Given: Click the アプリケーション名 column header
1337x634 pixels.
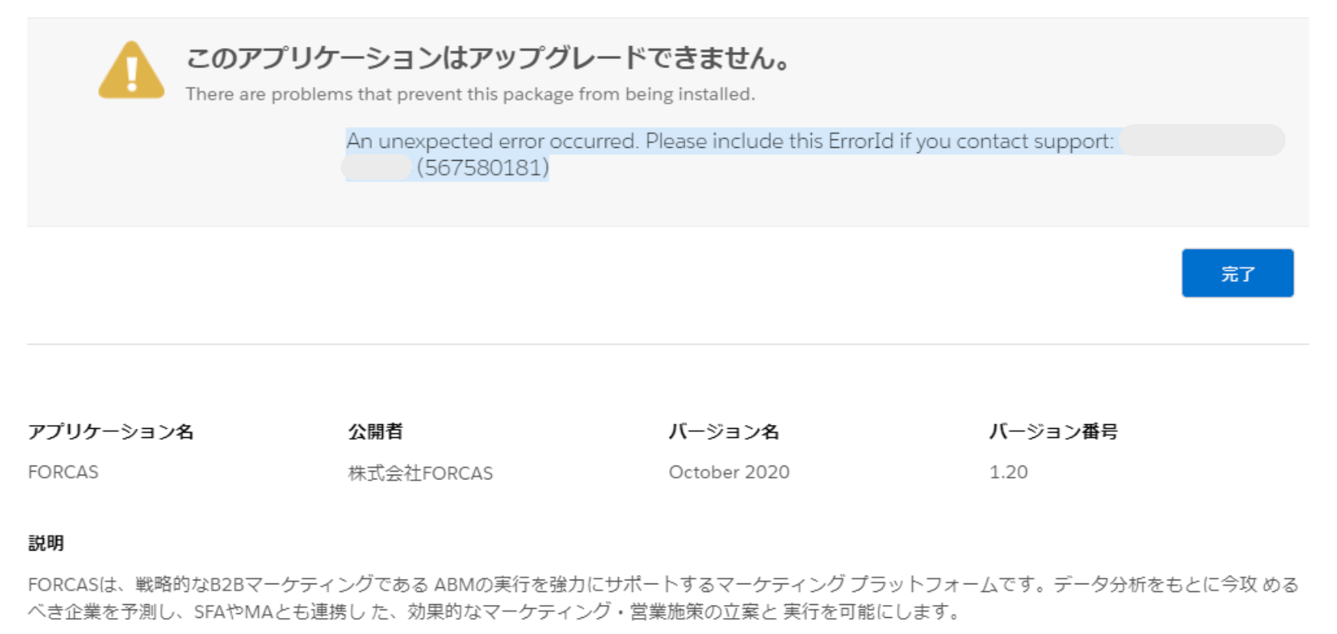Looking at the screenshot, I should click(112, 431).
